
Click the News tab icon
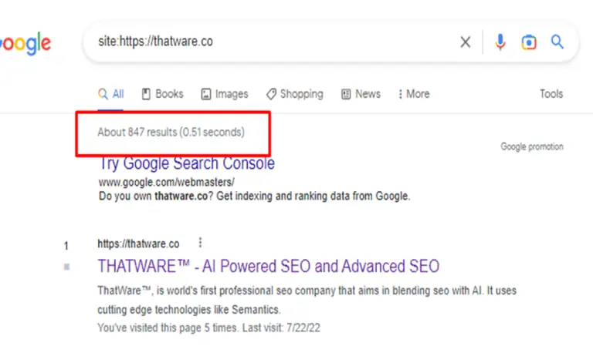pos(346,94)
